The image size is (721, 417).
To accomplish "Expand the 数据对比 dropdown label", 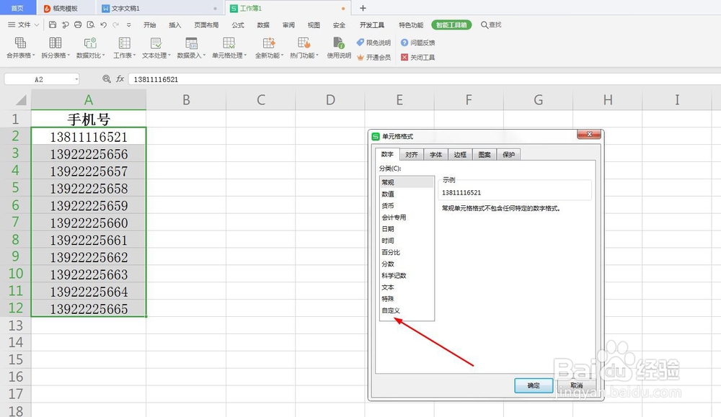I will [91, 55].
